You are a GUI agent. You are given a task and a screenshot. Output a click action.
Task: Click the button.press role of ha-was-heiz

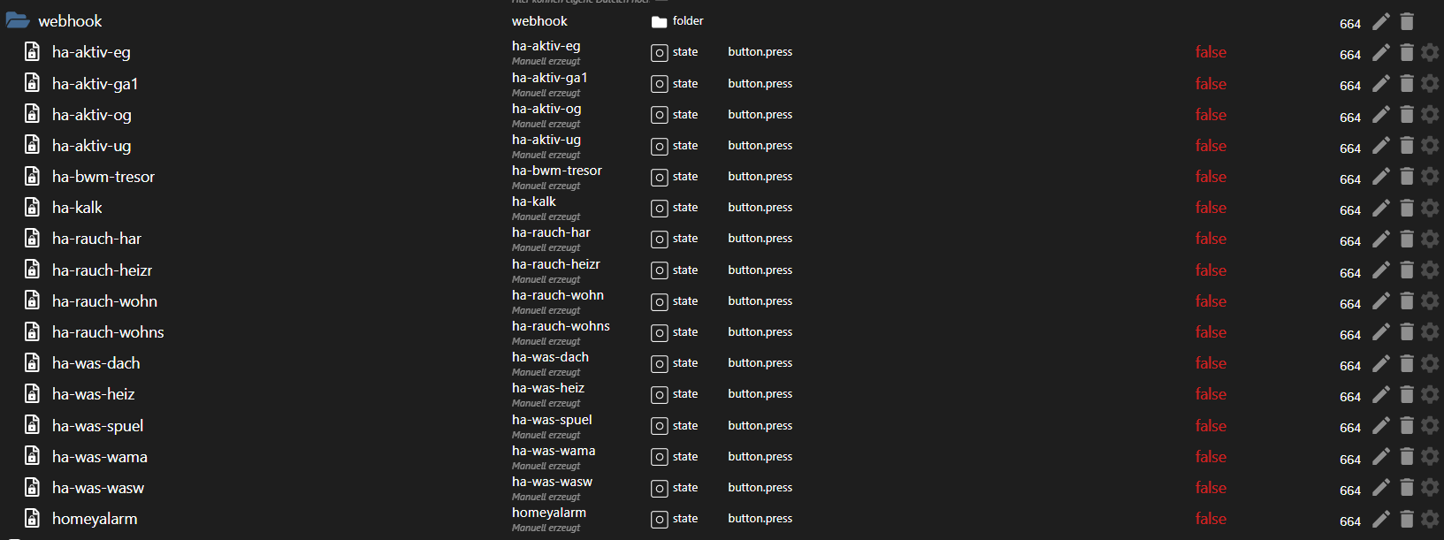click(760, 394)
